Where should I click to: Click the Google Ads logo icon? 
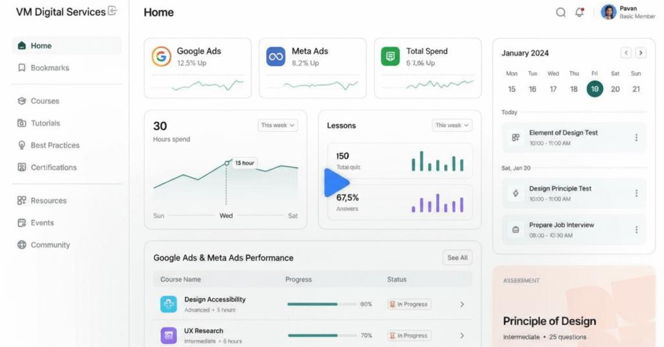(161, 56)
